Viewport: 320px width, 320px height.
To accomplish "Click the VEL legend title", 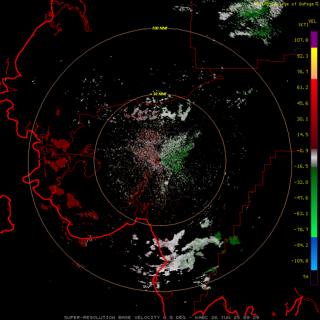I will [312, 21].
